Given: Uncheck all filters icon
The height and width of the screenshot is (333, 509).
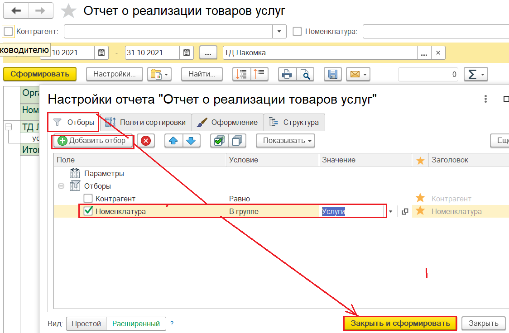Looking at the screenshot, I should tap(237, 141).
